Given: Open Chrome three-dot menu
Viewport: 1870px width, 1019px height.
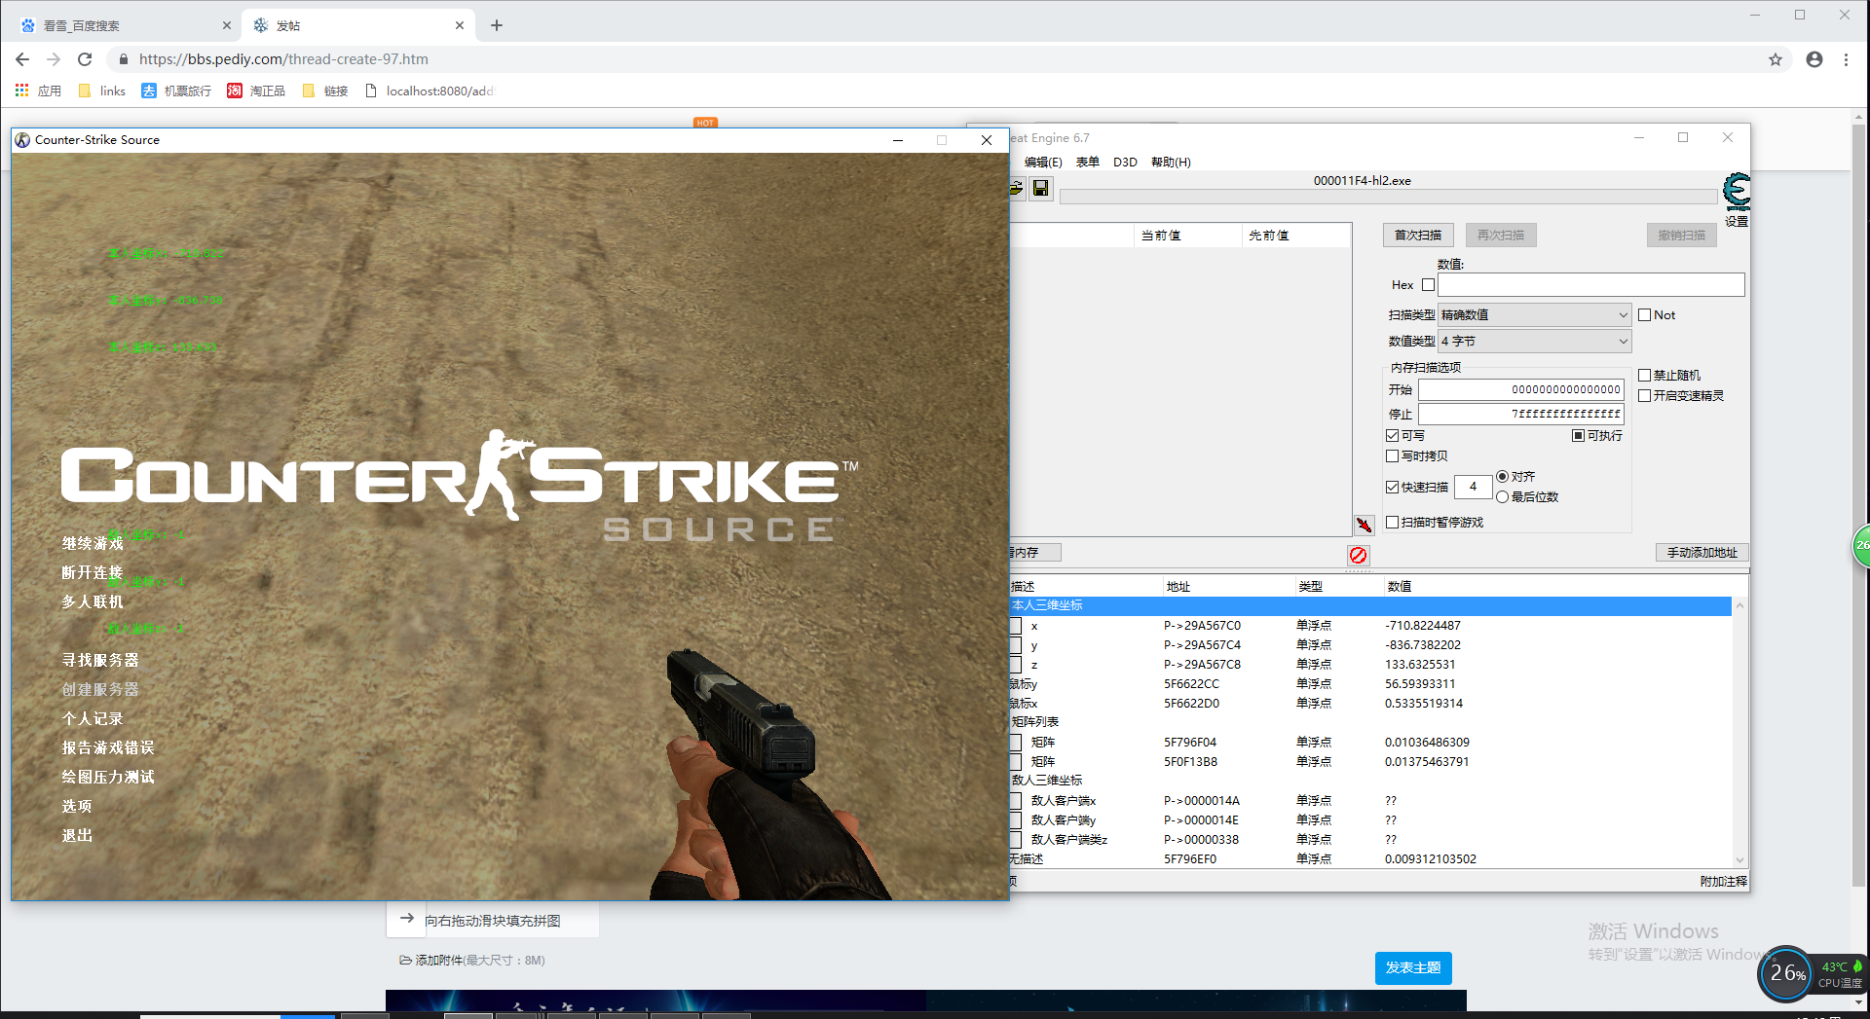Looking at the screenshot, I should tap(1846, 59).
